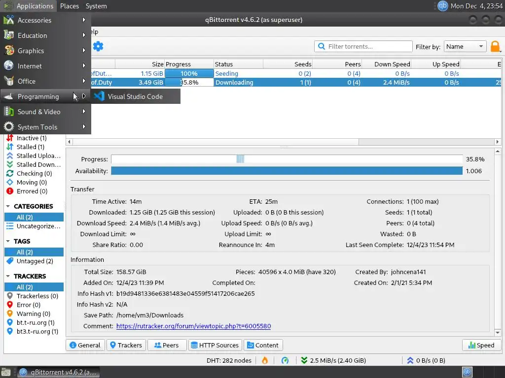505x378 pixels.
Task: Click the qBittorrent tray icon in top panel
Action: coord(442,6)
